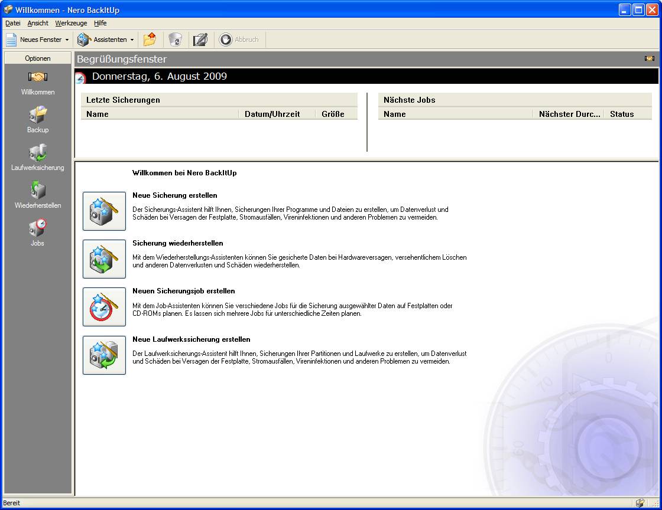The height and width of the screenshot is (510, 662).
Task: Click the Begrüßungsfenster title text
Action: 122,59
